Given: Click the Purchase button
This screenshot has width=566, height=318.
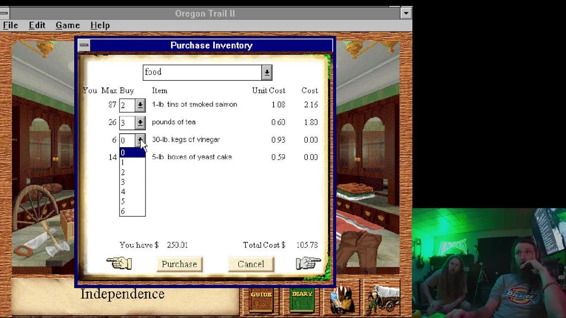Looking at the screenshot, I should pos(179,264).
